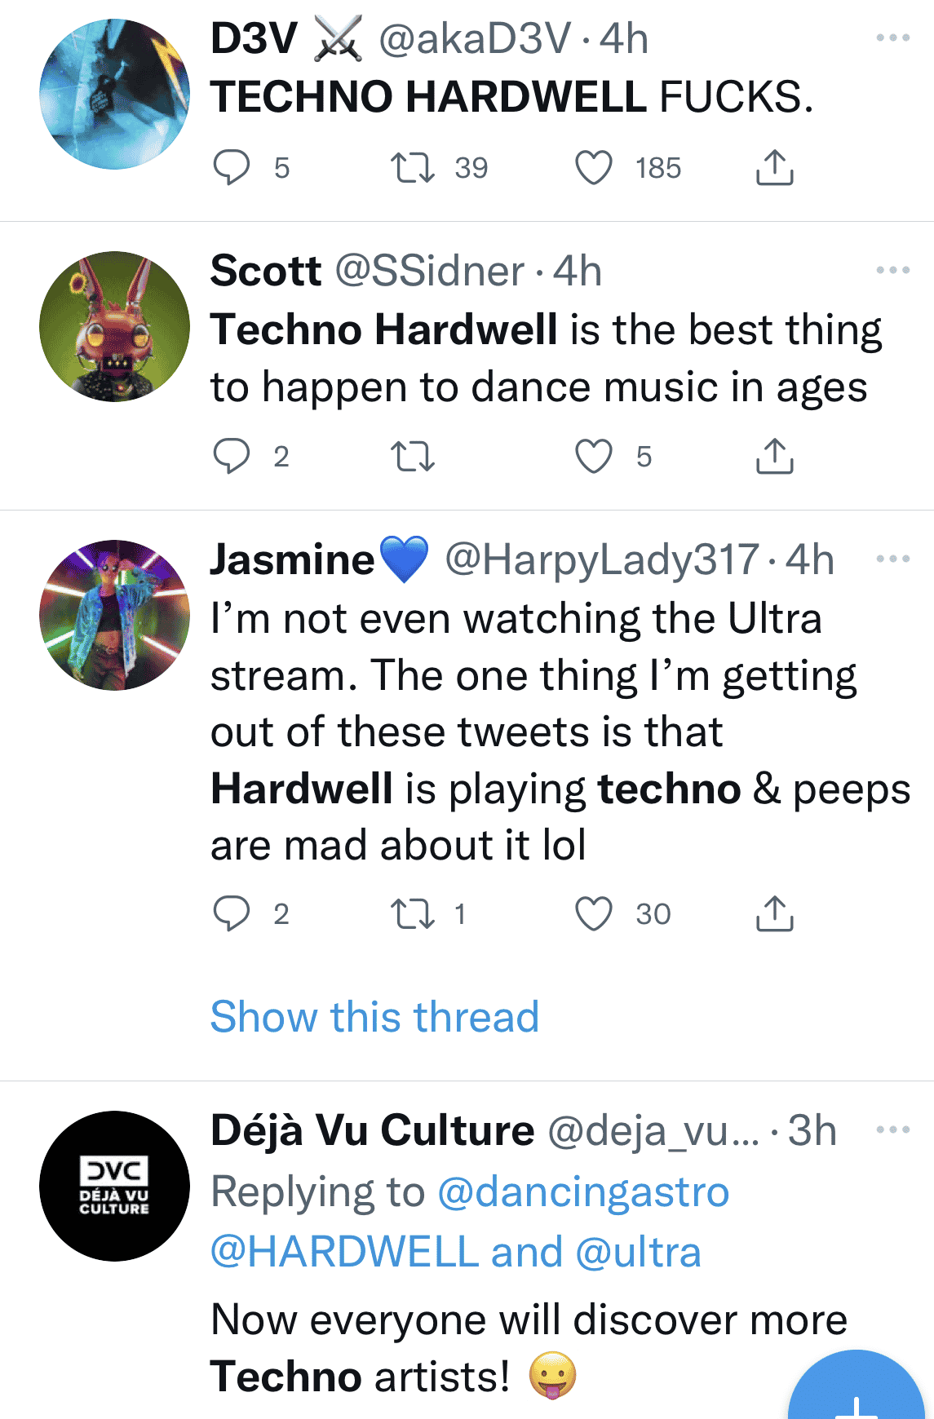Open more options for D3V's tweet

(892, 38)
